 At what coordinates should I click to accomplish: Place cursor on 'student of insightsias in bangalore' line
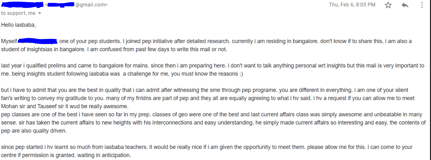[114, 49]
